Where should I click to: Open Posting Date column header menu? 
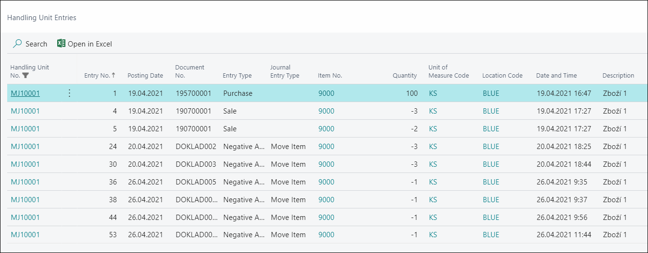145,76
